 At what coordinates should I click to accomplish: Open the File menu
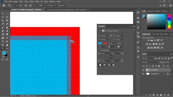(6, 2)
